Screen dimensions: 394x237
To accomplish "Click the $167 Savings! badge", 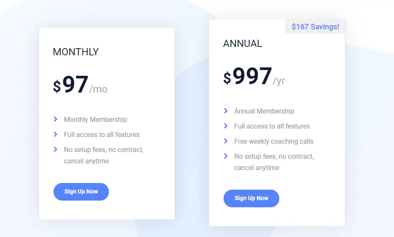I will pos(315,27).
